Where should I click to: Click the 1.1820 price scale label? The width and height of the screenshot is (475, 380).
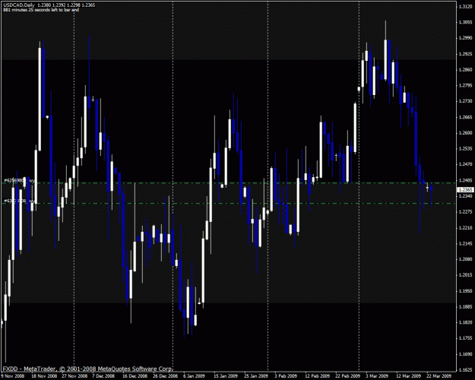pos(466,322)
